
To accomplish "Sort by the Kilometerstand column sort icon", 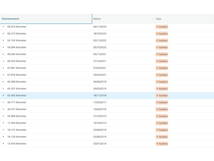I will (90, 19).
